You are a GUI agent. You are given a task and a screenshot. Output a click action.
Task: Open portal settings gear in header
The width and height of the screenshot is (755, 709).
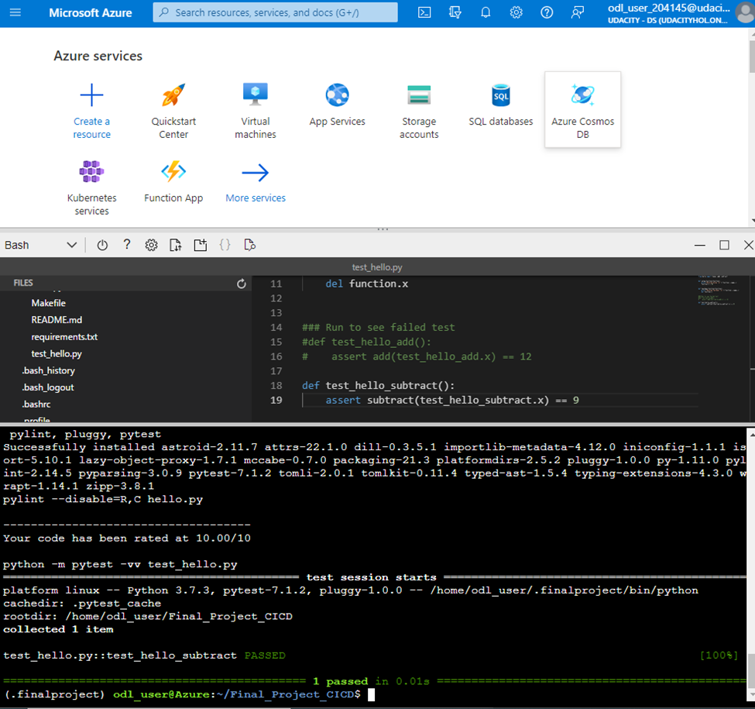516,12
